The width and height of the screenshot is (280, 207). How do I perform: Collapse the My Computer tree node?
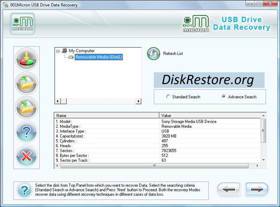58,51
